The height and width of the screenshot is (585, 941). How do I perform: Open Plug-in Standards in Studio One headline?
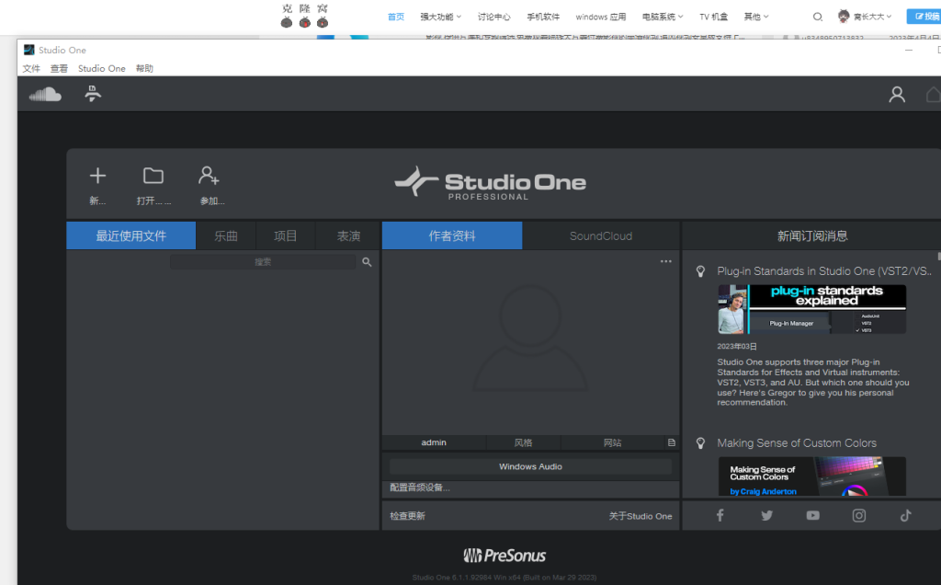click(x=824, y=271)
